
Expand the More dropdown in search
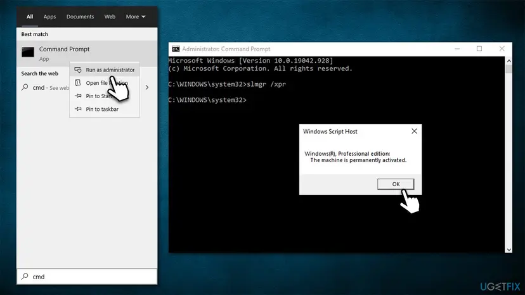click(136, 16)
